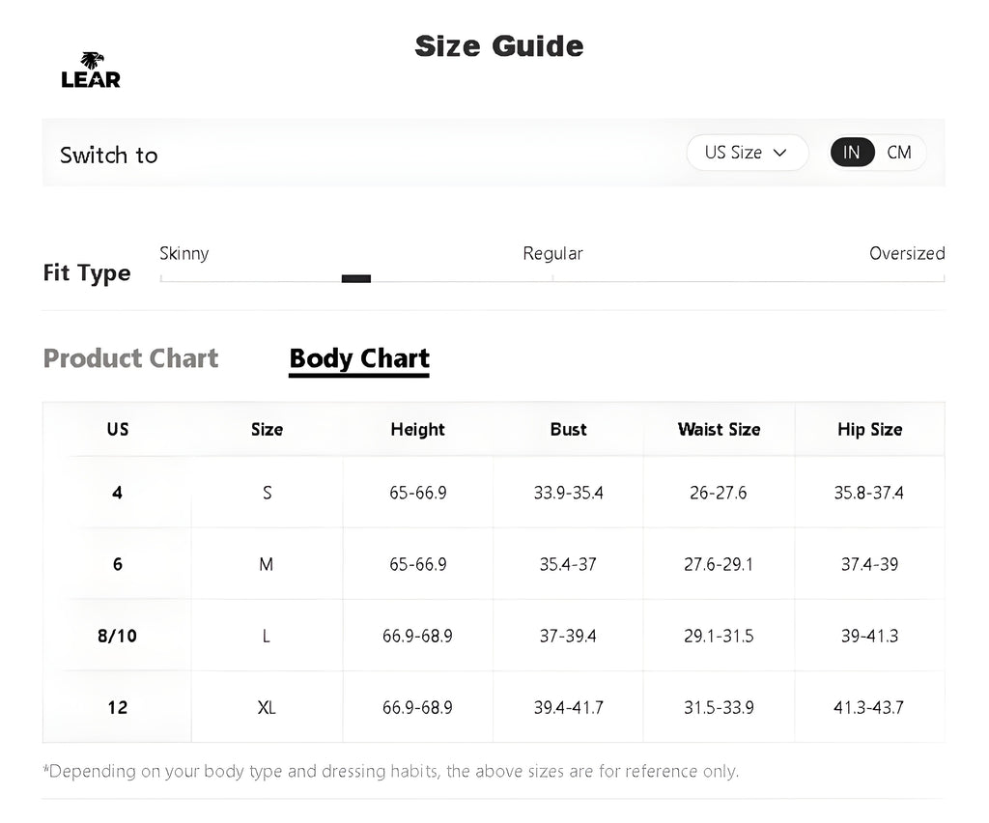Screen dimensions: 989x823
Task: Switch units to CM
Action: click(899, 153)
